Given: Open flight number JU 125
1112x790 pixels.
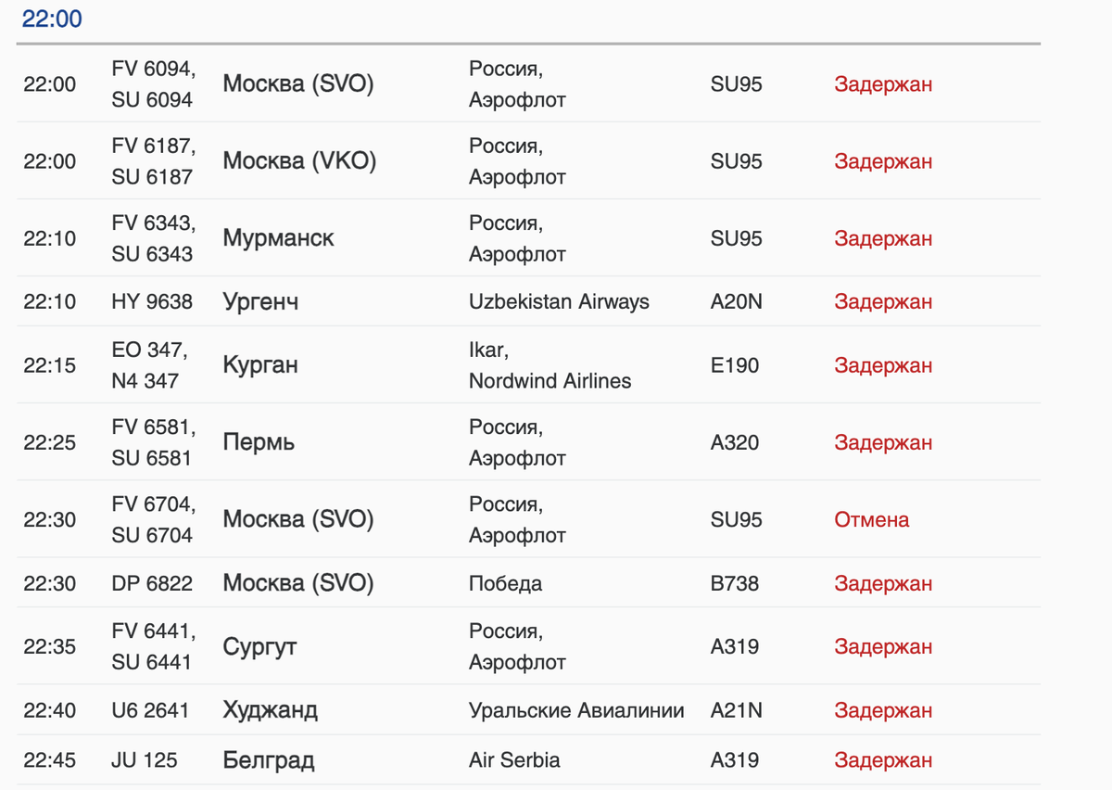Looking at the screenshot, I should pyautogui.click(x=145, y=760).
